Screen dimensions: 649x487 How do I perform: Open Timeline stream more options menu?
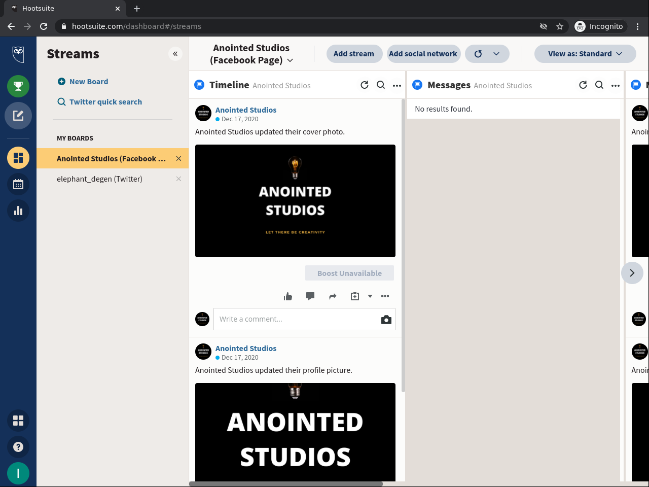pos(397,86)
